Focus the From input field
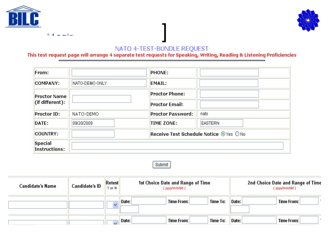 click(x=109, y=73)
